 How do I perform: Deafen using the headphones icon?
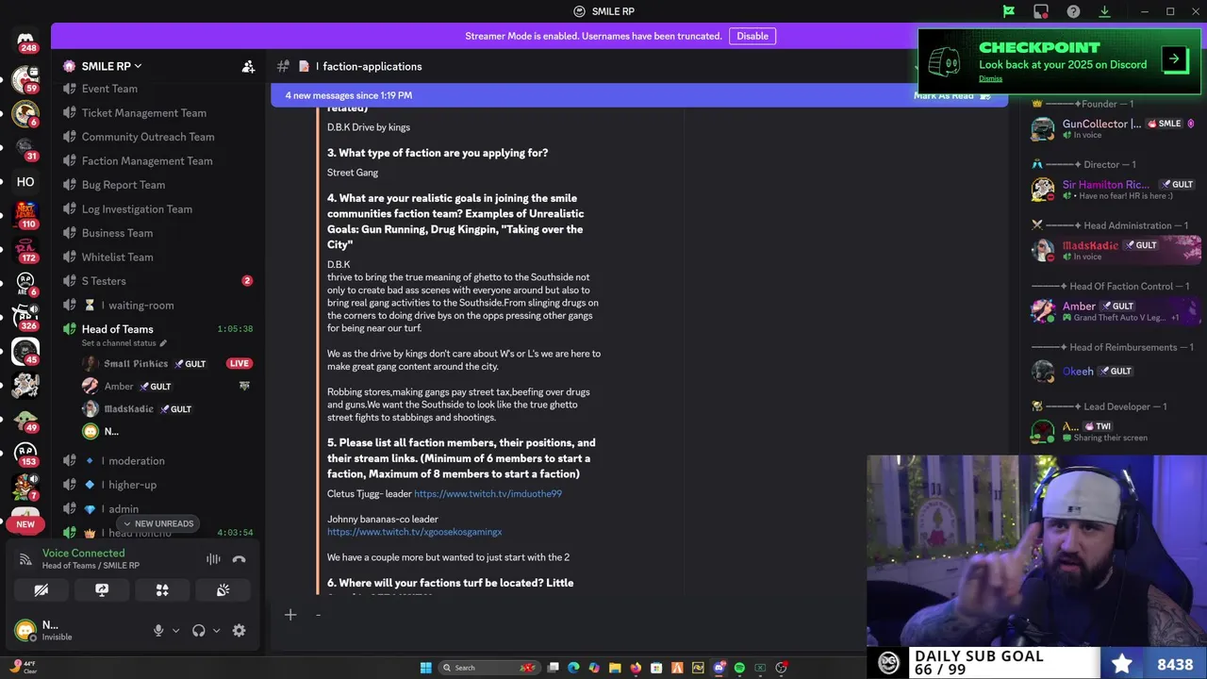(198, 631)
